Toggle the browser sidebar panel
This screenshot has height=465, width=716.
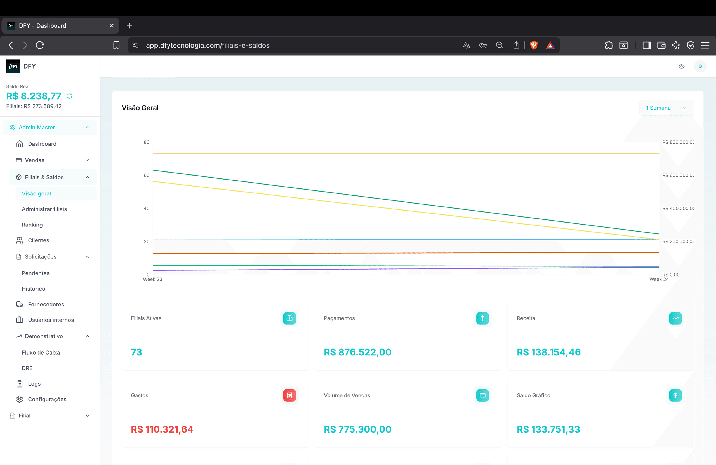(647, 45)
